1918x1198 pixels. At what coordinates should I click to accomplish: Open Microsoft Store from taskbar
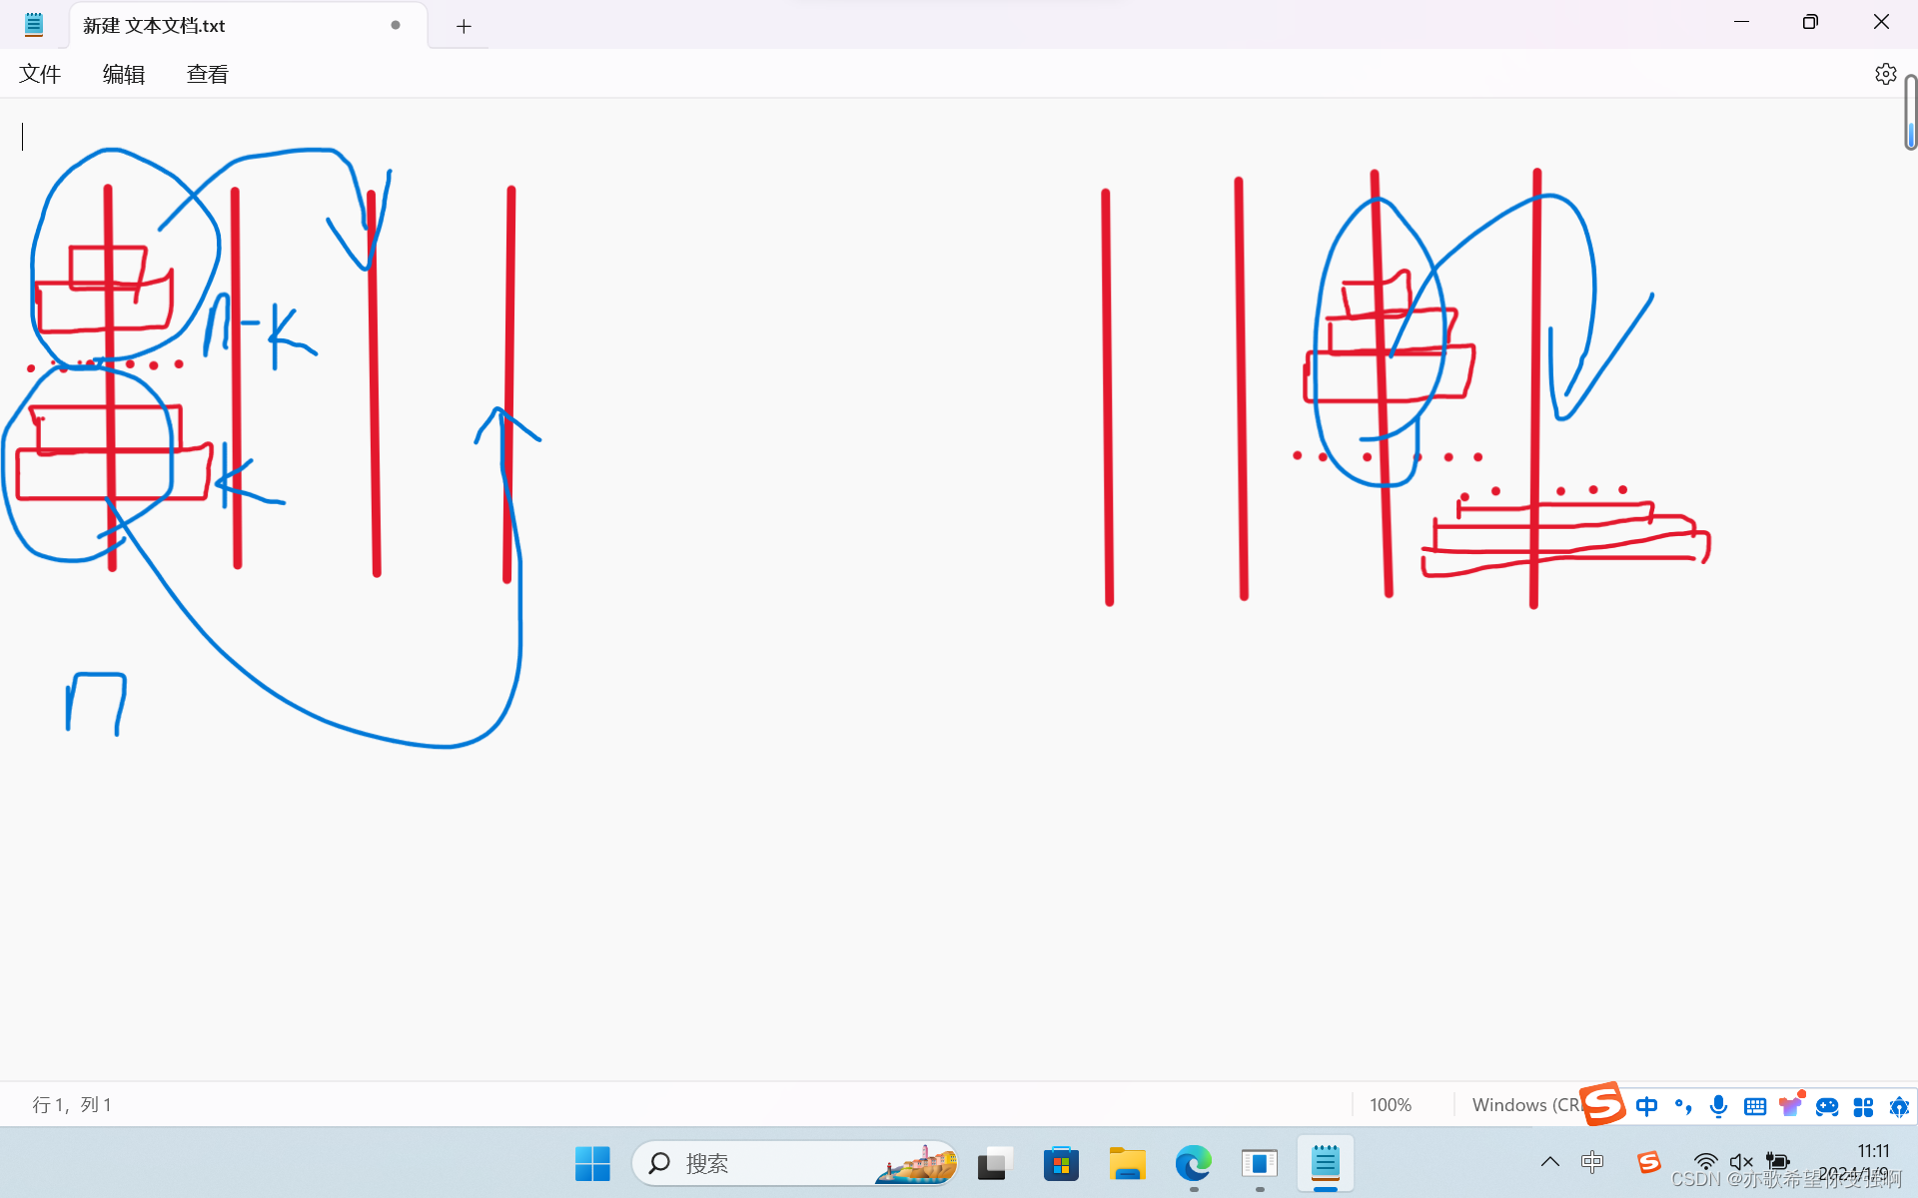coord(1061,1164)
